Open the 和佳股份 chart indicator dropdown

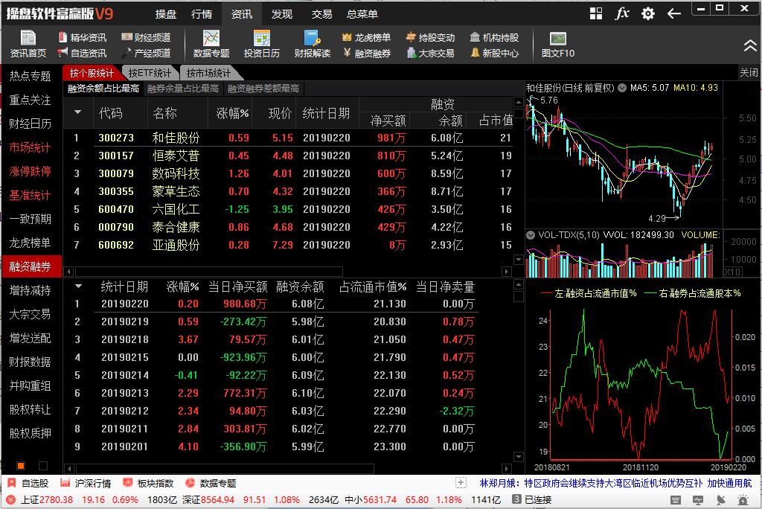[x=622, y=88]
